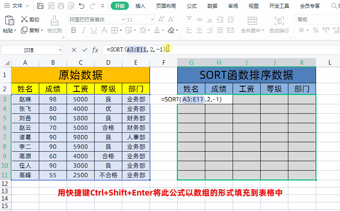Click the fill color bucket icon
This screenshot has width=340, height=211.
point(143,30)
